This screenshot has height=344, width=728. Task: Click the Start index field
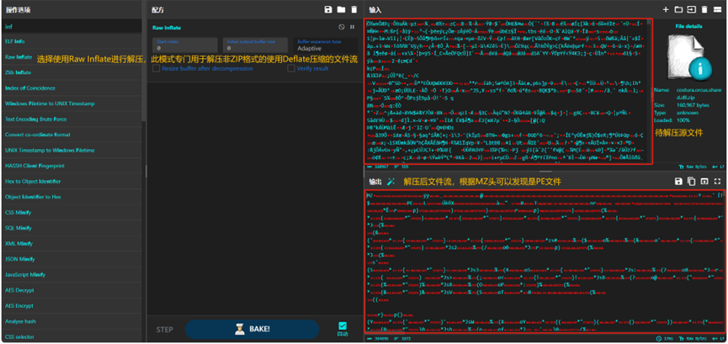point(185,45)
